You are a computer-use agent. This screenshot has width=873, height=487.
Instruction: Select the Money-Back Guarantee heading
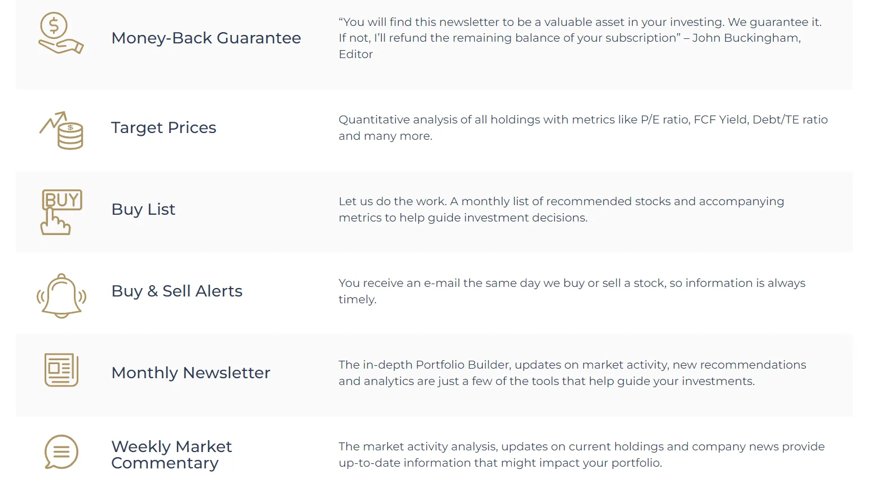(x=206, y=38)
